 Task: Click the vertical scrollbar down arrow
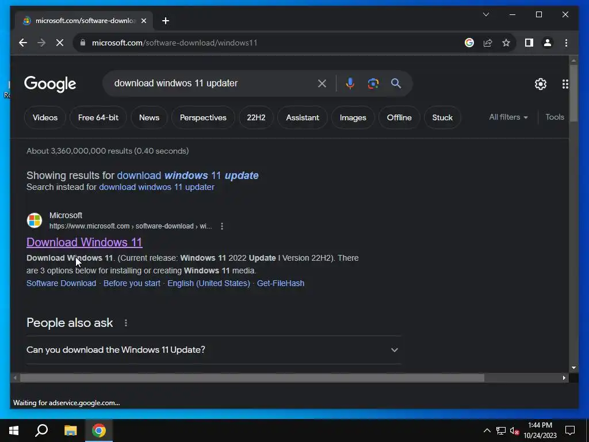coord(573,368)
